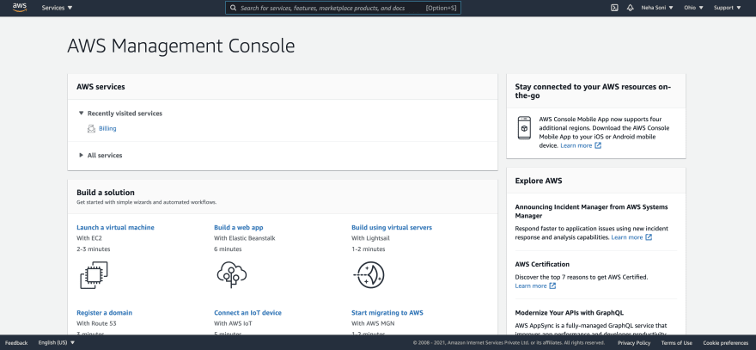Click the 'With AWS MGN' text

(373, 323)
